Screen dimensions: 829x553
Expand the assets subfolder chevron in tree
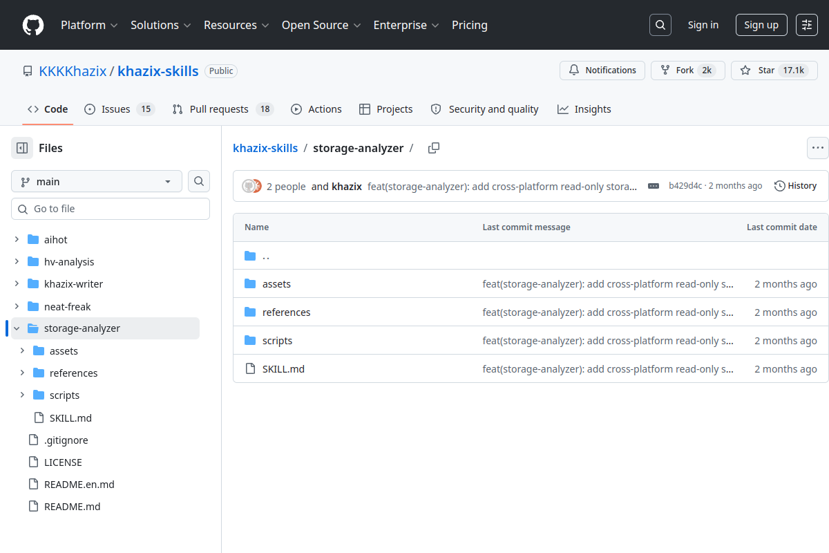(x=22, y=351)
